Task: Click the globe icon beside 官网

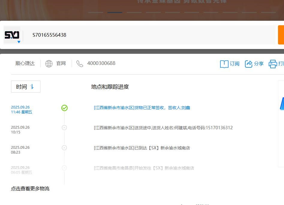Action: pyautogui.click(x=49, y=64)
